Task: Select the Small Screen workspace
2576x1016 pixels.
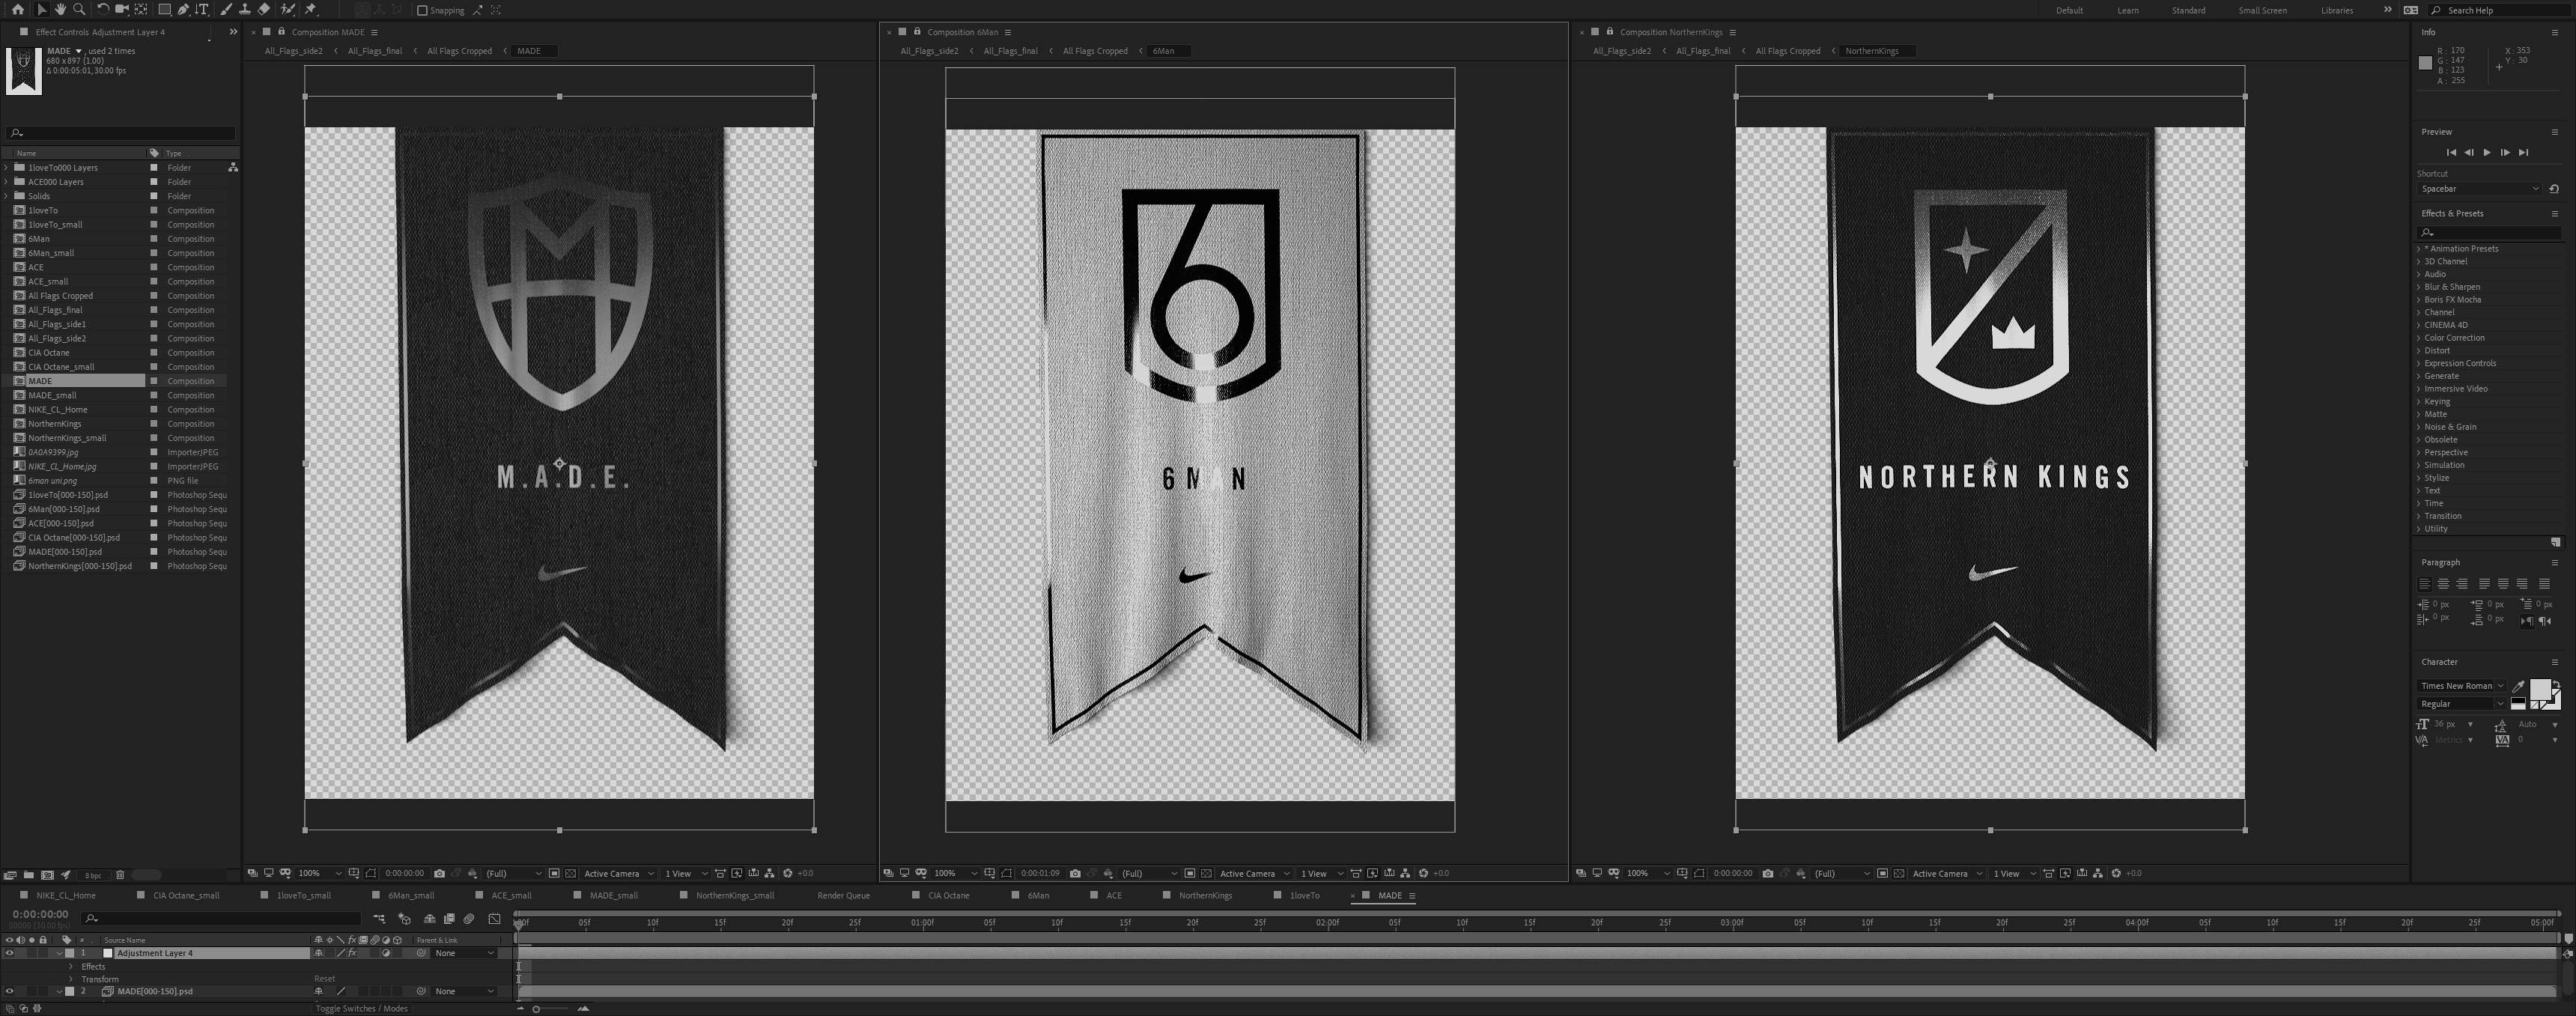Action: [x=2262, y=10]
